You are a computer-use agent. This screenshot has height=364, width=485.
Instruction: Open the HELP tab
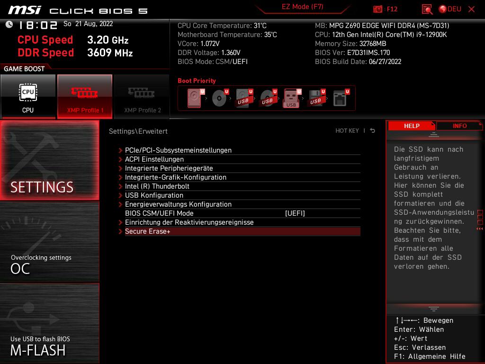point(412,126)
